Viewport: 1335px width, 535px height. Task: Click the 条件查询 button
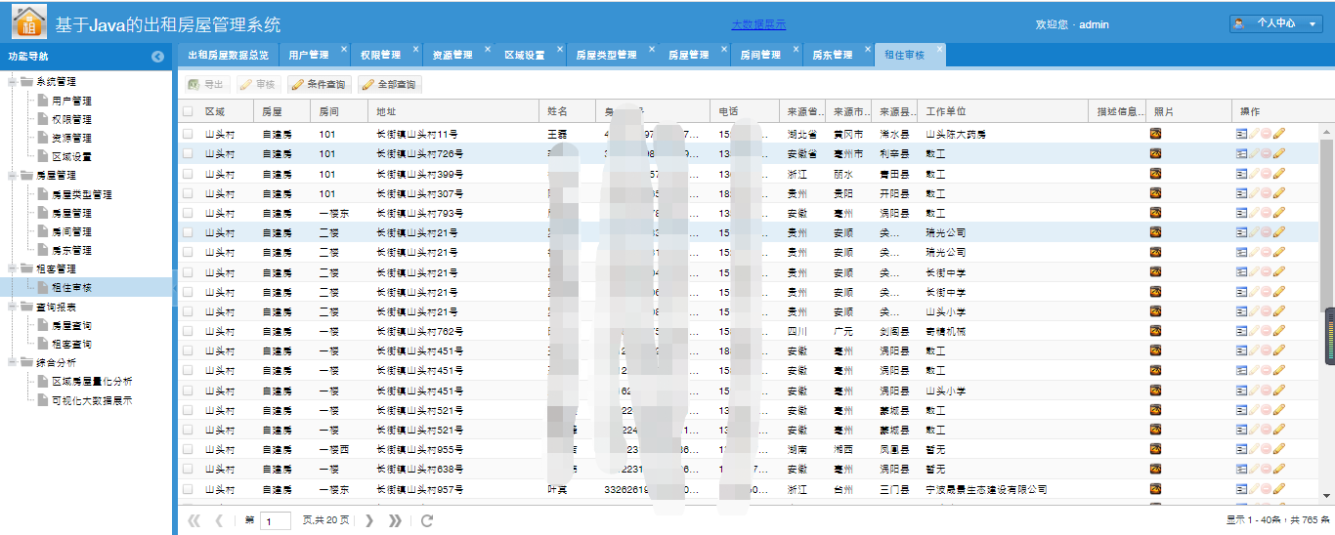click(x=317, y=85)
